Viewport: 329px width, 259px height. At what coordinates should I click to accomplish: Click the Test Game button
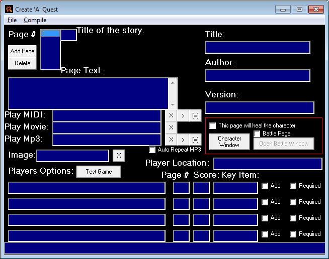[99, 172]
